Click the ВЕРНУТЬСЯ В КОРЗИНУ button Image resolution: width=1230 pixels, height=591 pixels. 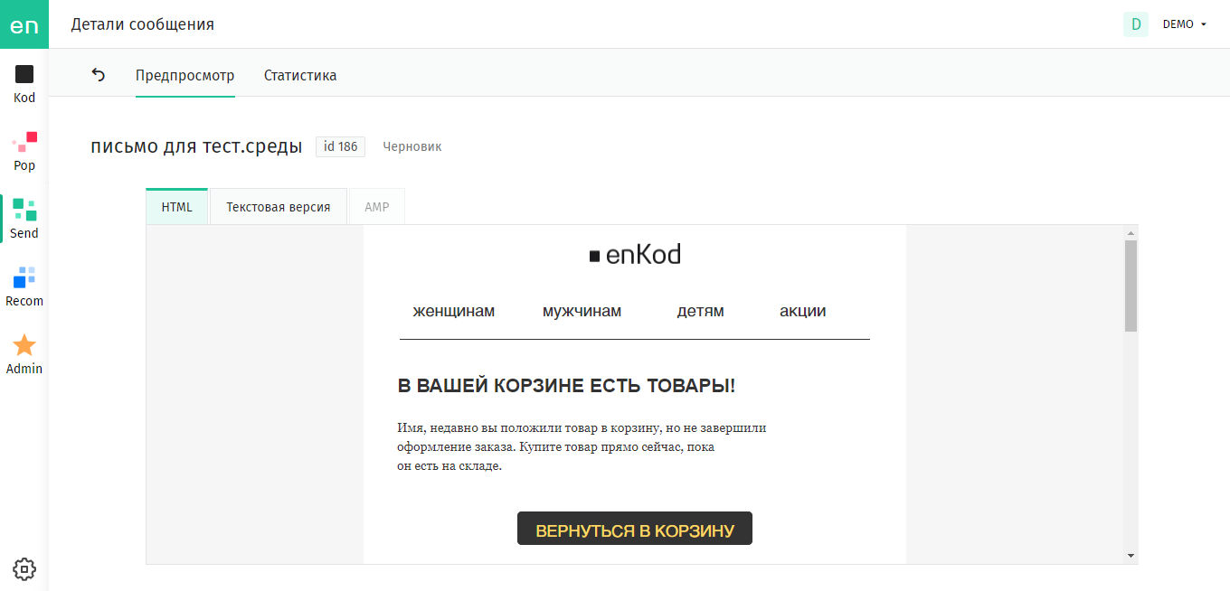click(635, 529)
